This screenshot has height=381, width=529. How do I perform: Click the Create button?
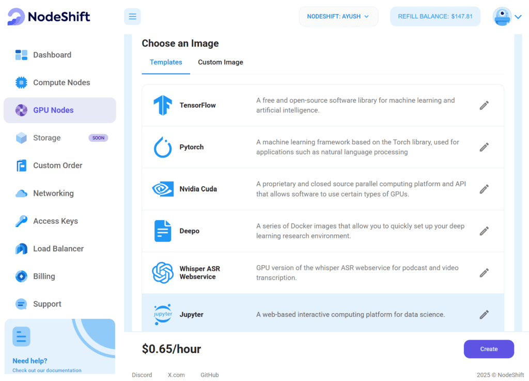pos(489,349)
